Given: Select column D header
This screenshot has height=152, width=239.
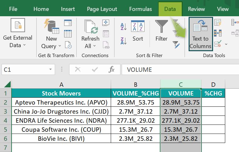Looking at the screenshot, I should [213, 85].
